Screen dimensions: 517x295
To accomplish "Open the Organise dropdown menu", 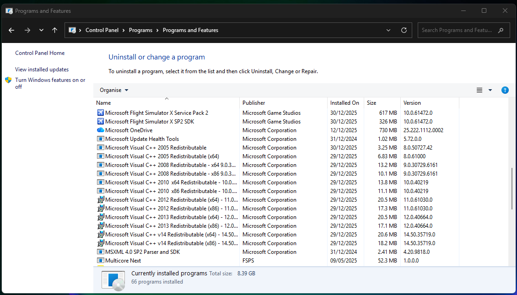I will (x=114, y=90).
